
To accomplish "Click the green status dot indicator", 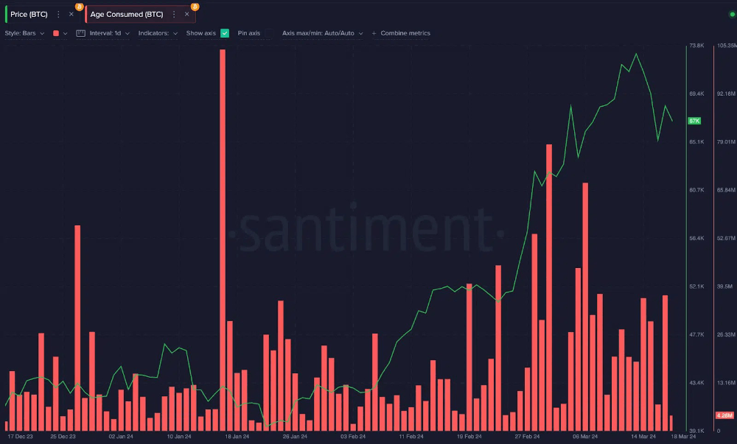I will [733, 15].
